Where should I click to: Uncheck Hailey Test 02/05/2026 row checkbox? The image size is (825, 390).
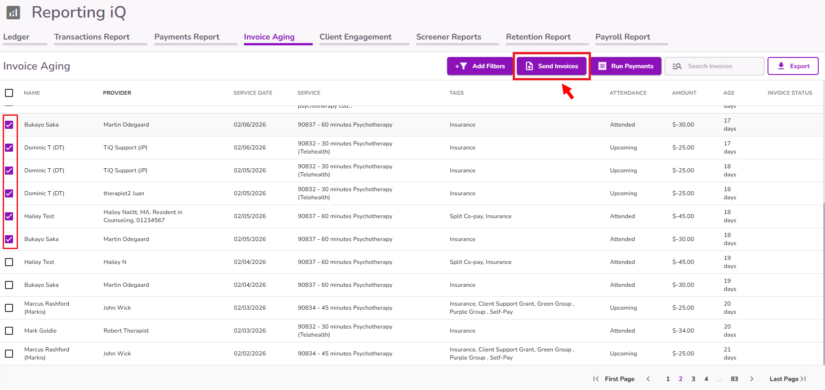(9, 216)
